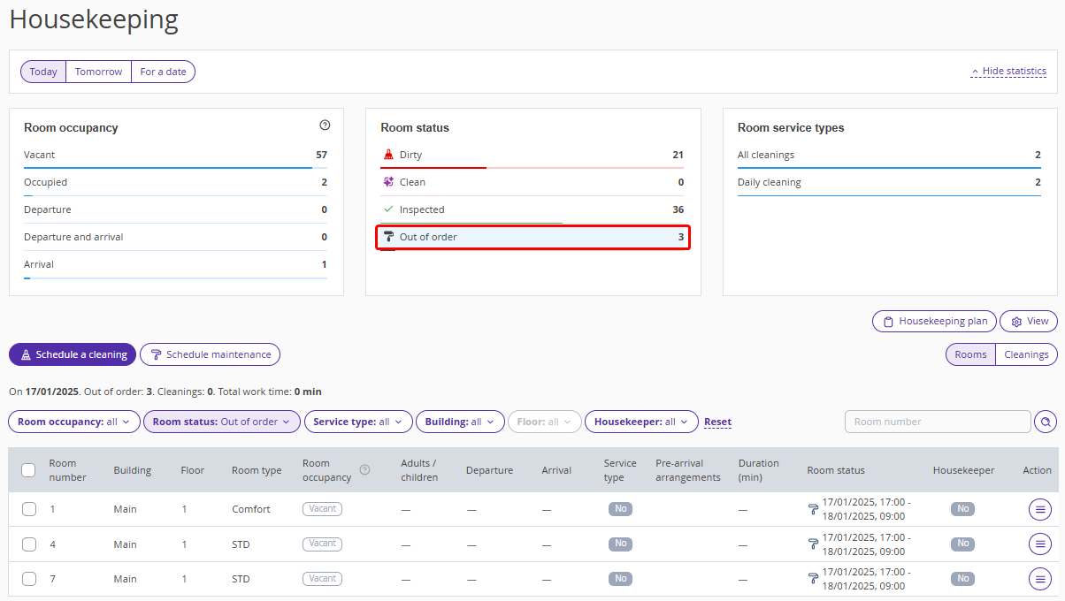The height and width of the screenshot is (601, 1065).
Task: Switch to the Tomorrow tab
Action: click(98, 72)
